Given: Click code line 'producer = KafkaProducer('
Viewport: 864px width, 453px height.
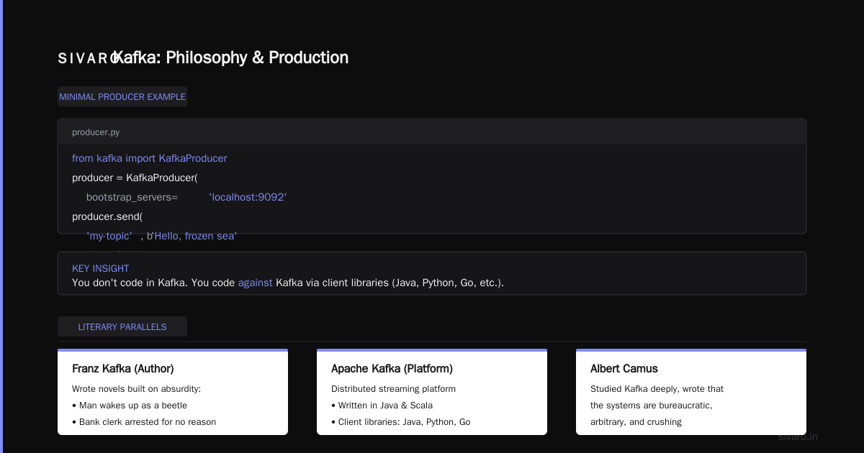Looking at the screenshot, I should tap(135, 178).
